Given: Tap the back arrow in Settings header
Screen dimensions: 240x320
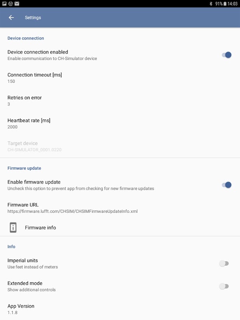Looking at the screenshot, I should tap(11, 18).
